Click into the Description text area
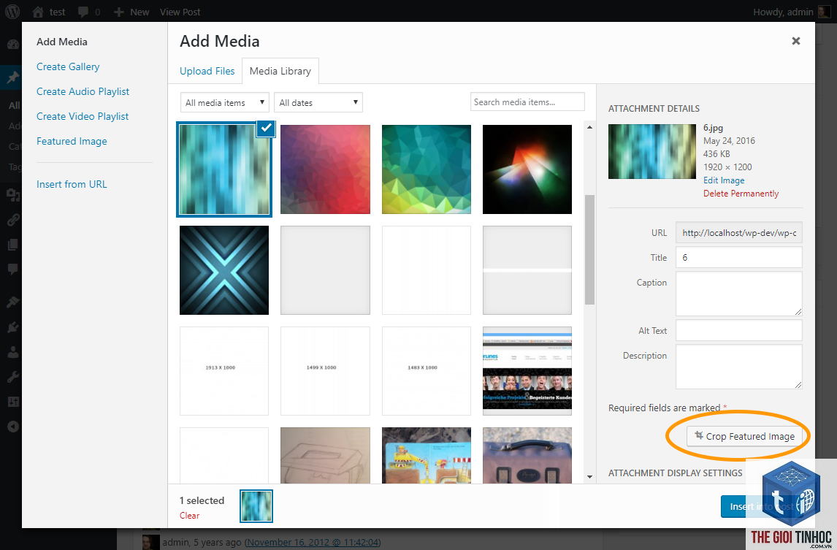 (739, 367)
